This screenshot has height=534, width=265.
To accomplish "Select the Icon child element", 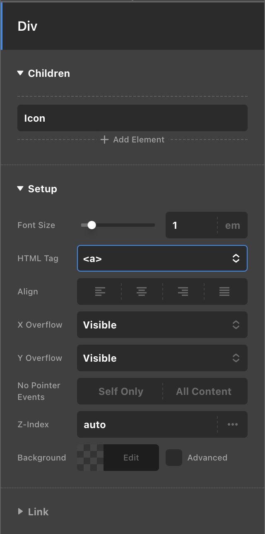I will [132, 118].
